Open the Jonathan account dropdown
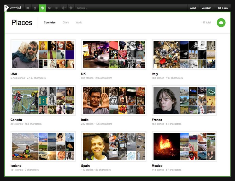The width and height of the screenshot is (235, 181). 208,8
